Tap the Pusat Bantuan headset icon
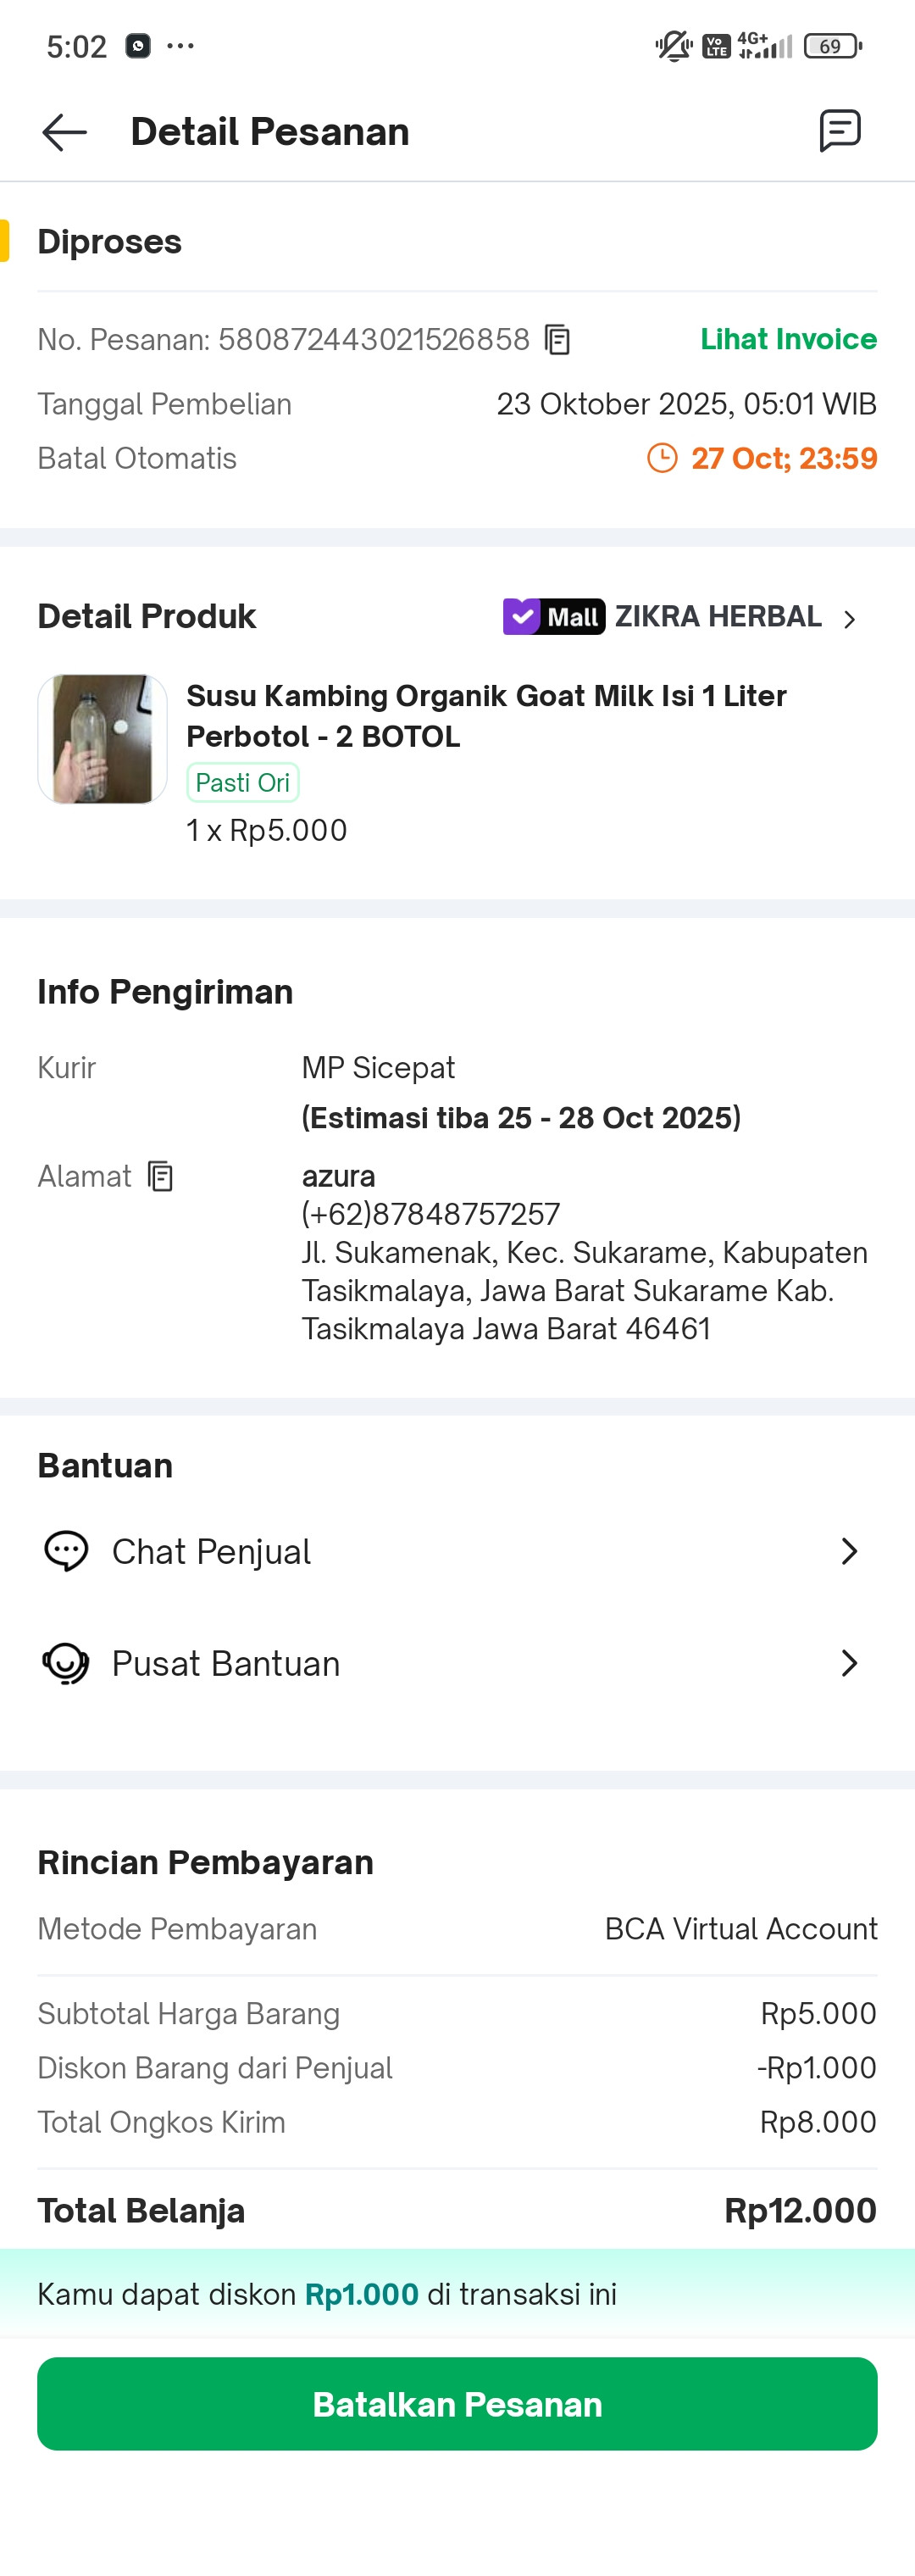The image size is (915, 2576). click(x=66, y=1664)
